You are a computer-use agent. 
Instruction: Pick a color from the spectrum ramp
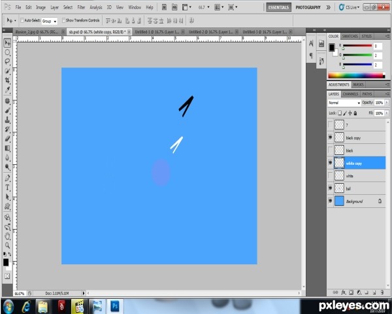click(356, 75)
